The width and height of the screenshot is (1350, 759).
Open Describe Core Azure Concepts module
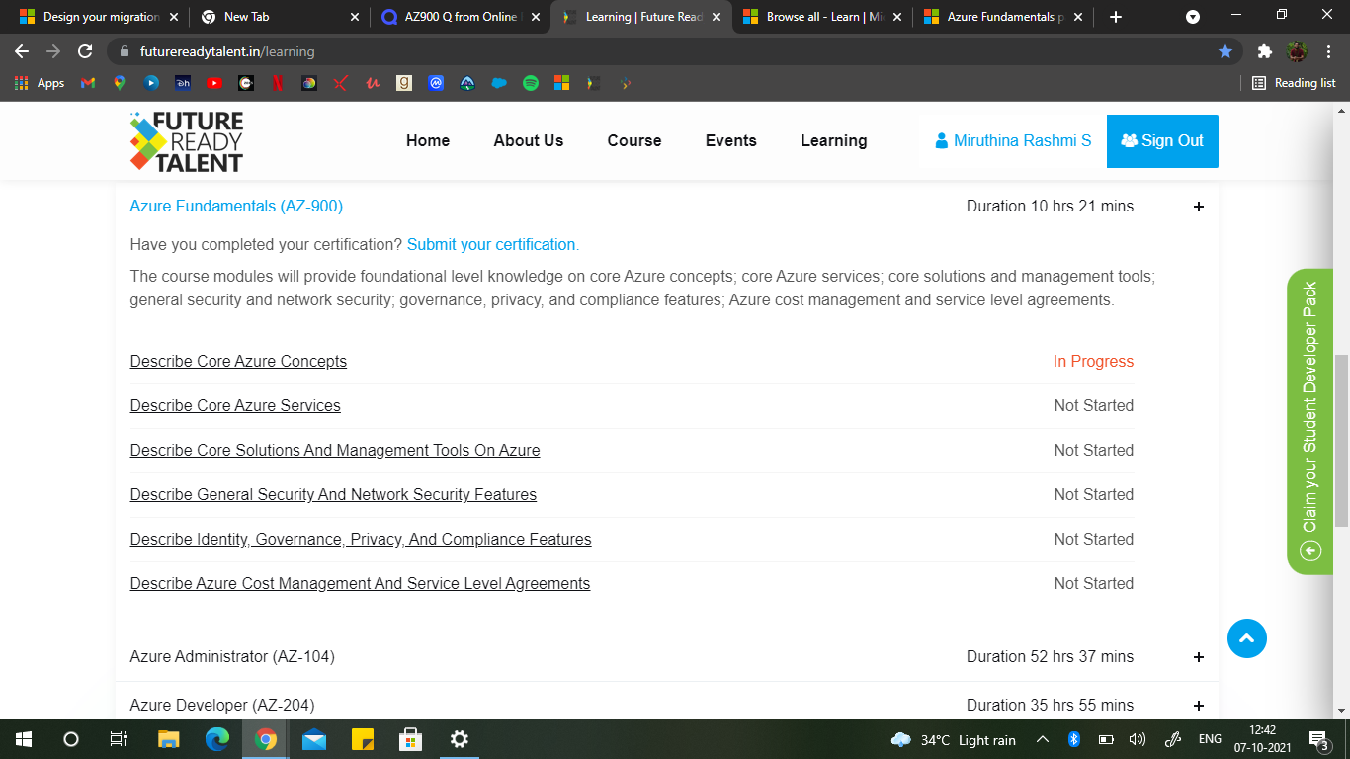(x=238, y=361)
